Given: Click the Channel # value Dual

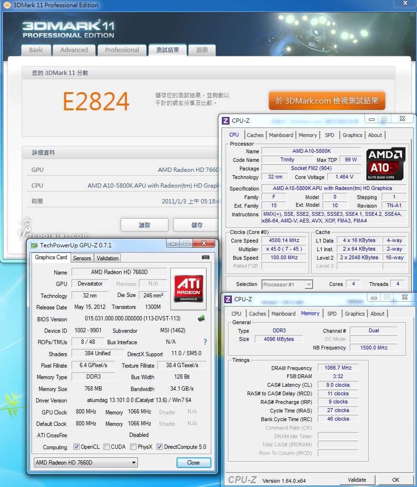Looking at the screenshot, I should pyautogui.click(x=374, y=330).
